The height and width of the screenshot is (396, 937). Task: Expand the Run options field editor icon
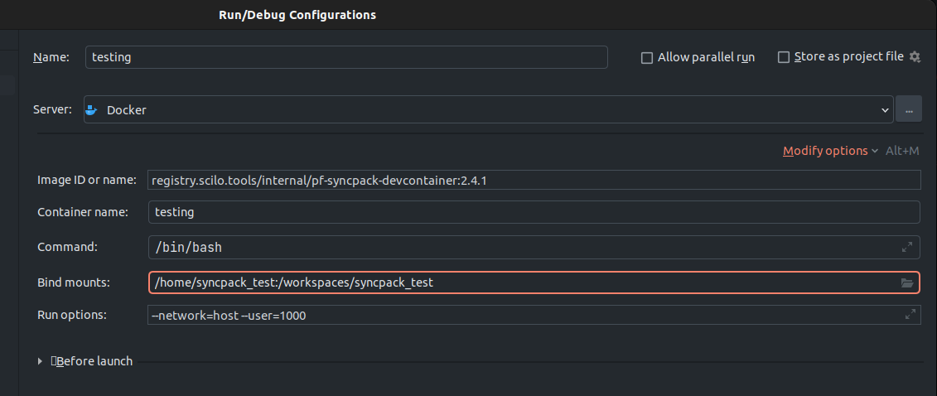910,315
